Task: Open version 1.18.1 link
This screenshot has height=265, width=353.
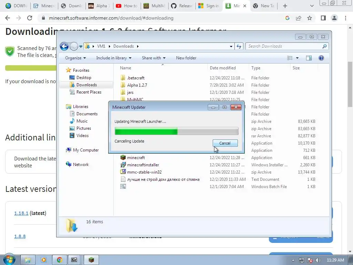Action: point(21,213)
